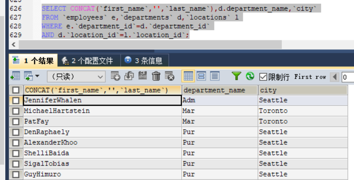Click the green filter funnel icon

(236, 76)
